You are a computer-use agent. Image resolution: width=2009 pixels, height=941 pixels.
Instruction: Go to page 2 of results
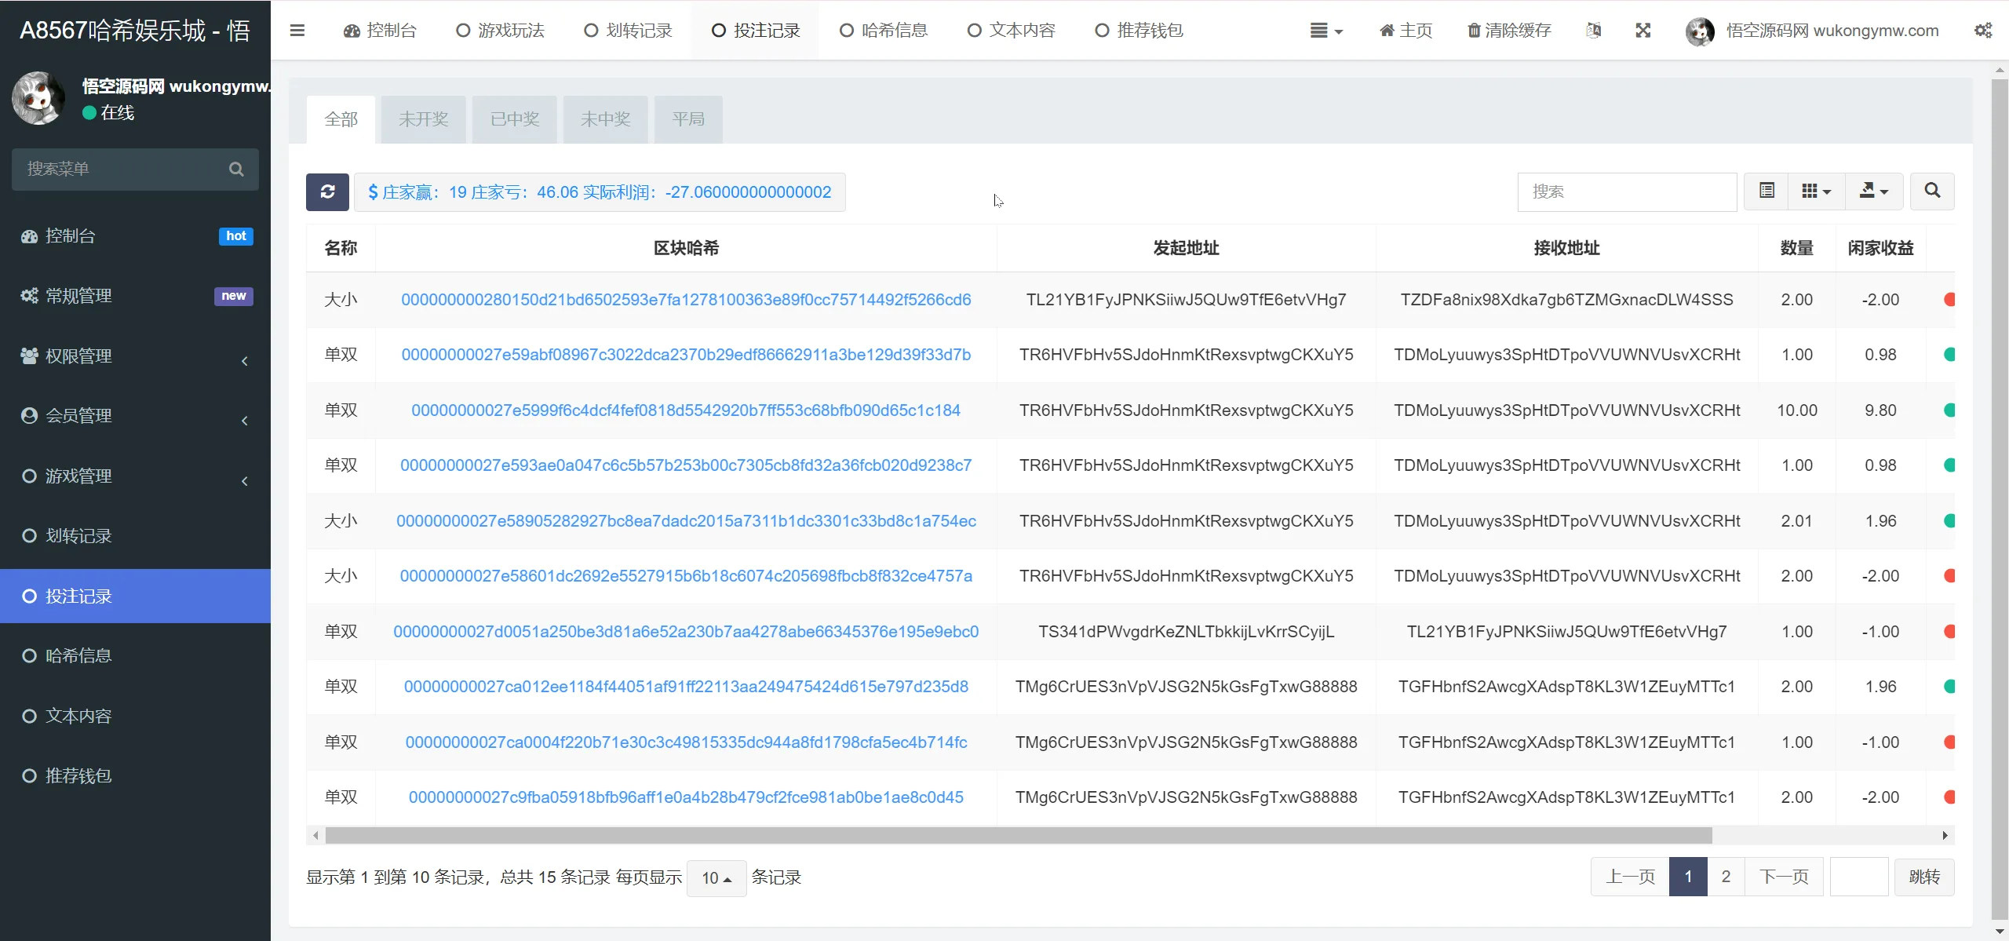[1726, 877]
